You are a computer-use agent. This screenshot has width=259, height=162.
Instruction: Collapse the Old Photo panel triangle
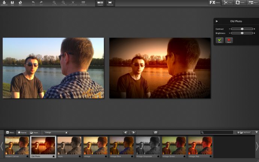(x=217, y=21)
